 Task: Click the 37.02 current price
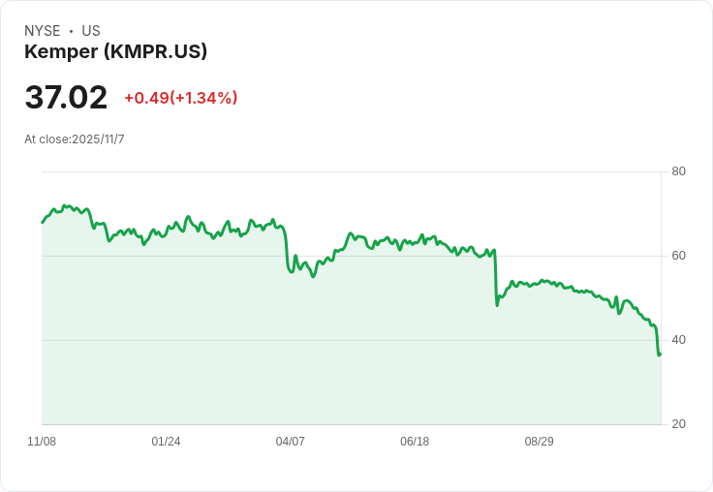pyautogui.click(x=66, y=97)
